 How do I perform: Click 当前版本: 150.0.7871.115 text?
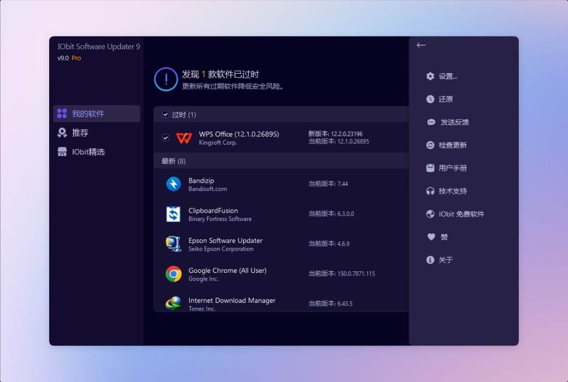pos(341,274)
